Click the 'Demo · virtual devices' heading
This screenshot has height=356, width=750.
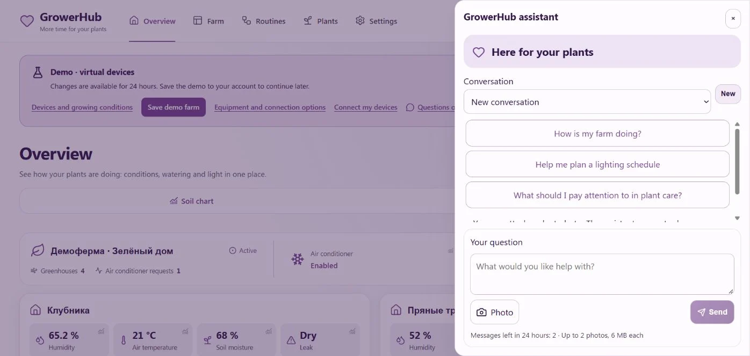point(92,72)
